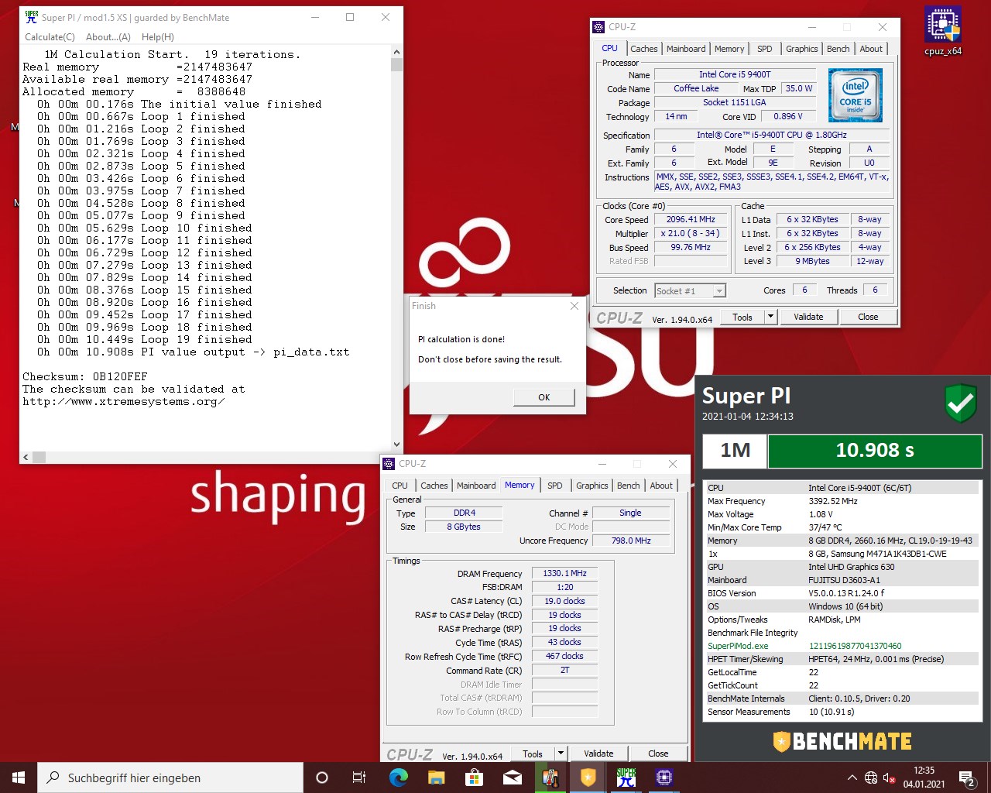991x793 pixels.
Task: Click Validate button in top CPU-Z
Action: click(808, 317)
